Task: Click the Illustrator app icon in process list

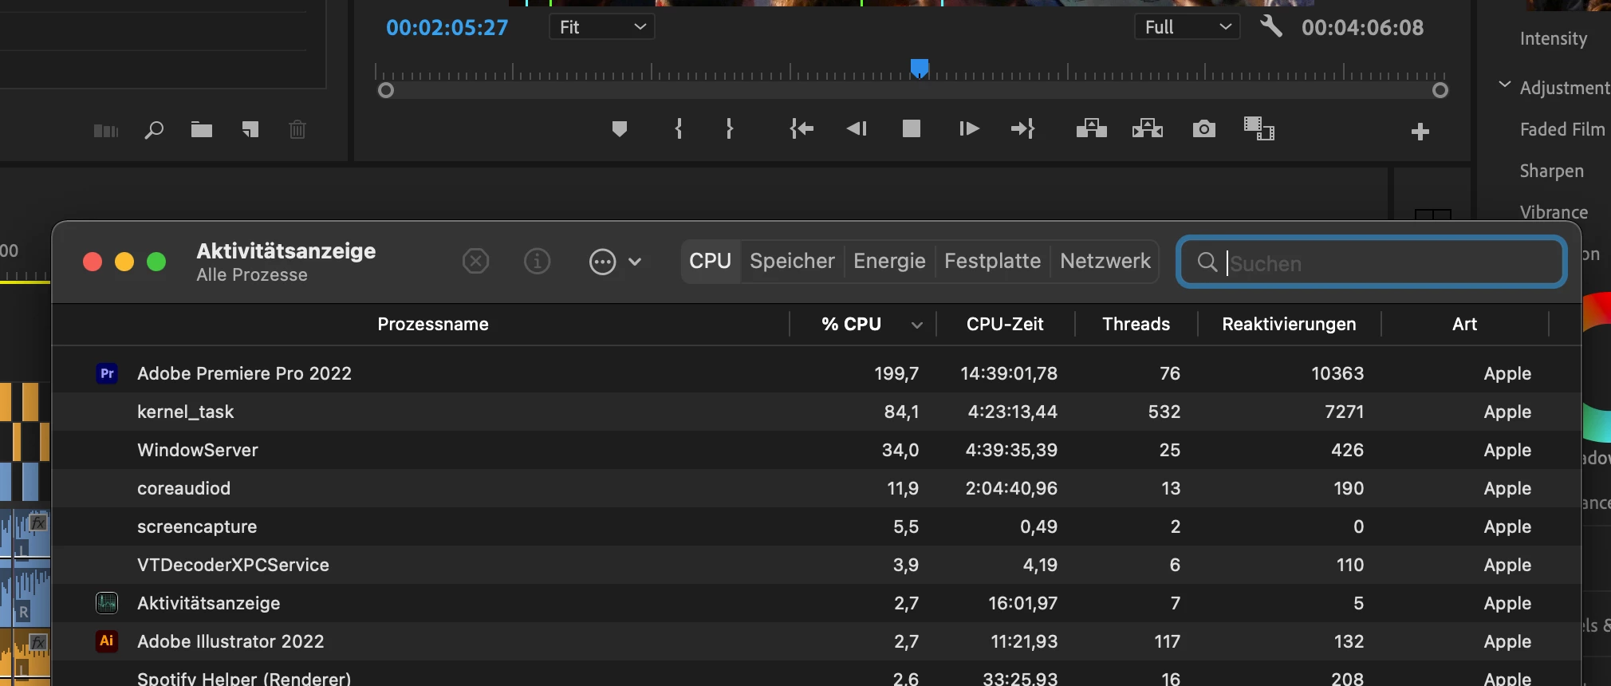Action: (107, 641)
